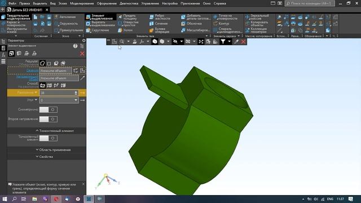Open the Угол value dropdown
This screenshot has height=203, width=361.
pos(76,100)
